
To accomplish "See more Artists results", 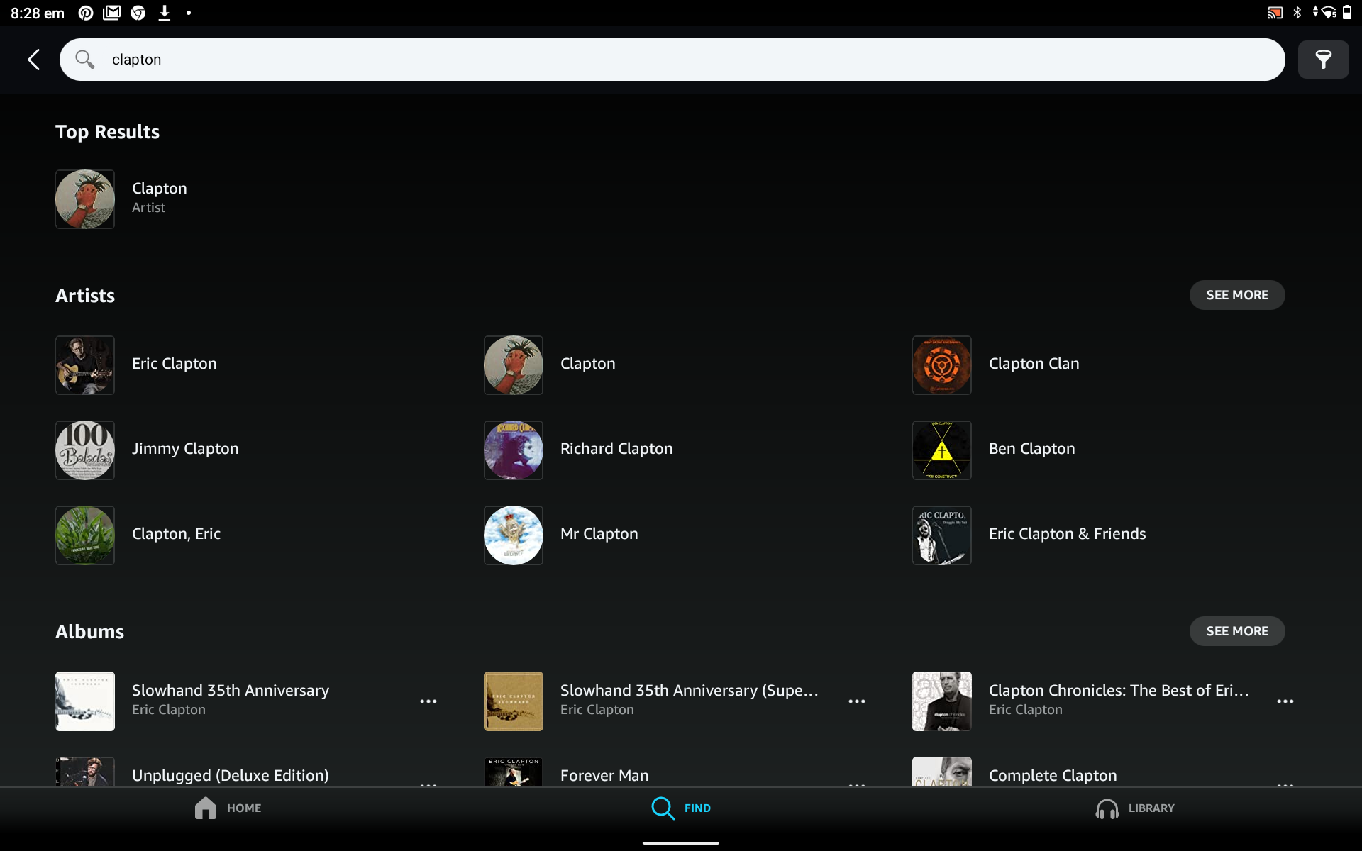I will click(1237, 295).
